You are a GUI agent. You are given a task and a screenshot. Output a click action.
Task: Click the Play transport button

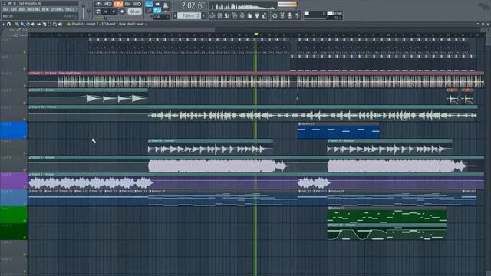coord(105,11)
